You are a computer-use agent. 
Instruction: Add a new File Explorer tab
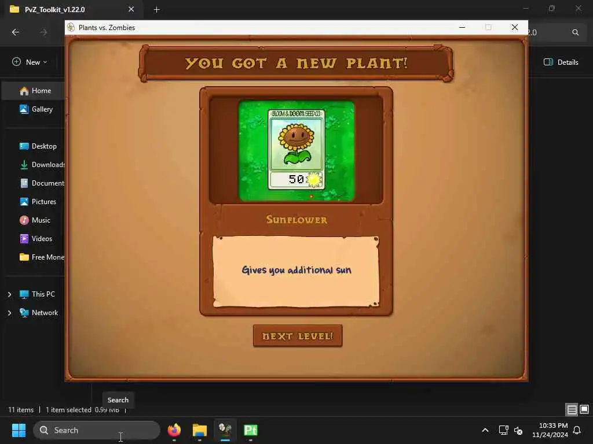pyautogui.click(x=156, y=9)
